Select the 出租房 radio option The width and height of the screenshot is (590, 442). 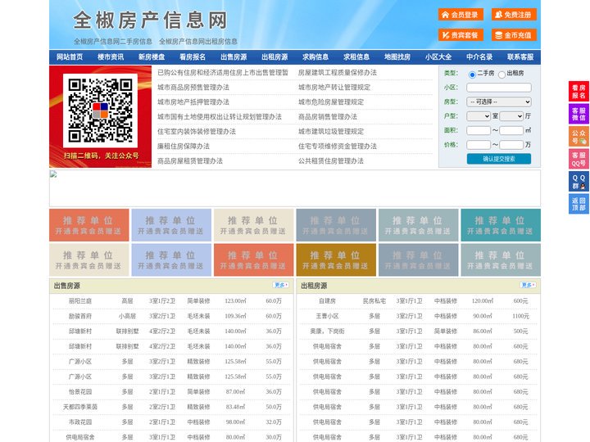[x=501, y=74]
